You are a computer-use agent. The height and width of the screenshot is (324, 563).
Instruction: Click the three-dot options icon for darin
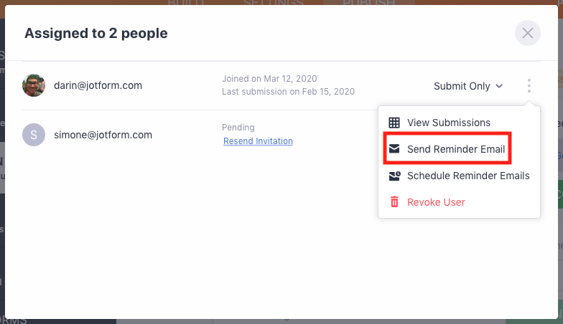[x=529, y=86]
